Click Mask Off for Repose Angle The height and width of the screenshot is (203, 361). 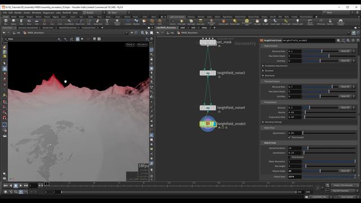pos(345,171)
